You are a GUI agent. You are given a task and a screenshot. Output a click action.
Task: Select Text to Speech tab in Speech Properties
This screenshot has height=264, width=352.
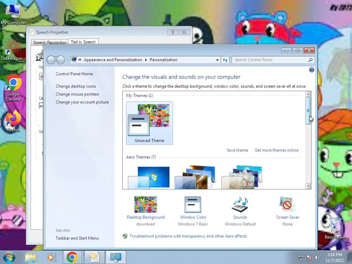pos(83,42)
